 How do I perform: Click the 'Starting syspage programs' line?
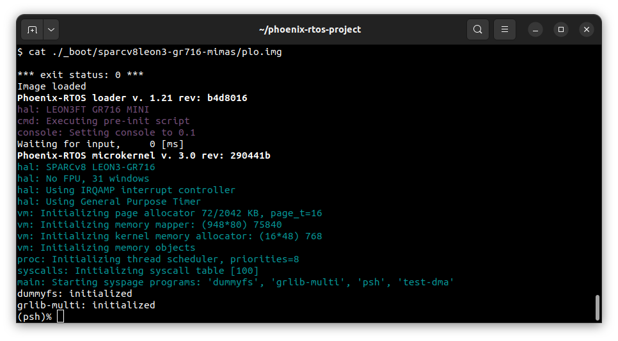235,282
